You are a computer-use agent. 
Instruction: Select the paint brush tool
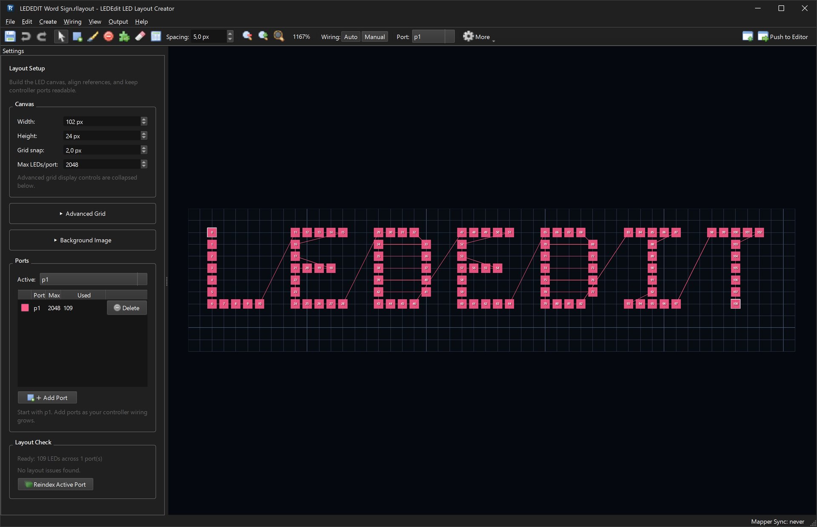point(93,37)
